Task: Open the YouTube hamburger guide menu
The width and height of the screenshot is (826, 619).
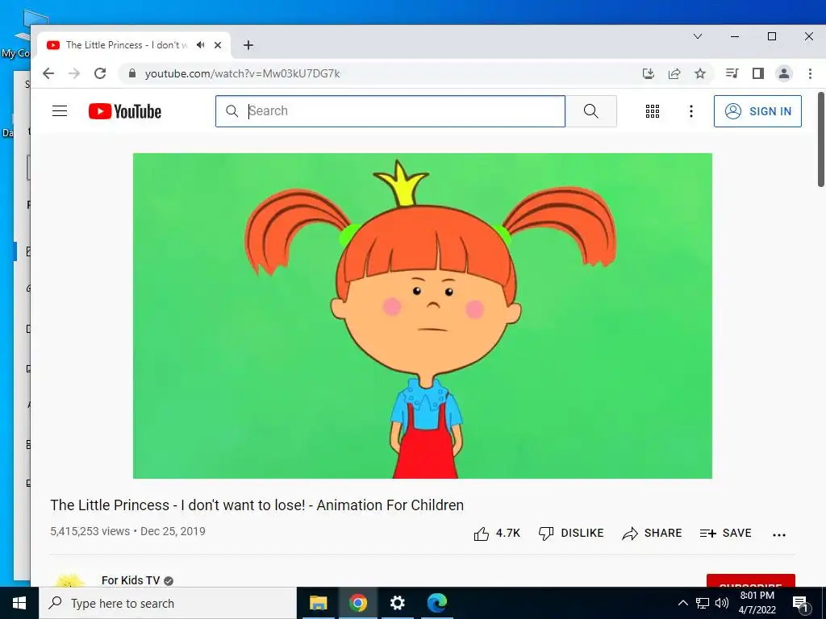Action: click(60, 111)
